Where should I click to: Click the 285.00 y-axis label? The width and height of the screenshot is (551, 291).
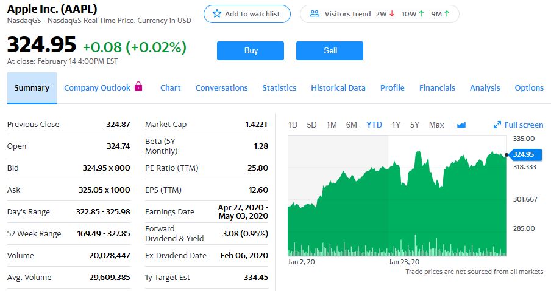click(x=524, y=228)
